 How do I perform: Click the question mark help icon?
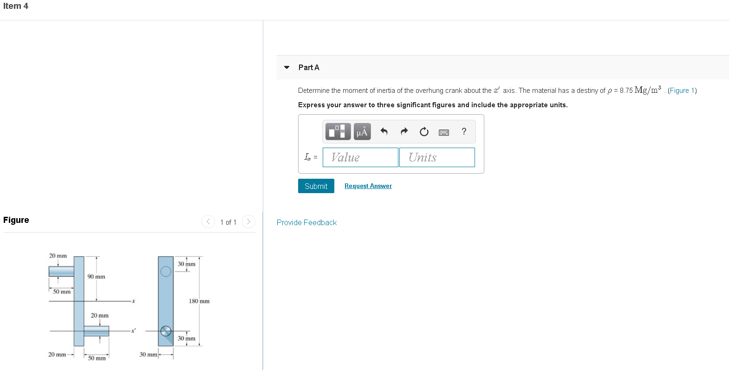[463, 131]
